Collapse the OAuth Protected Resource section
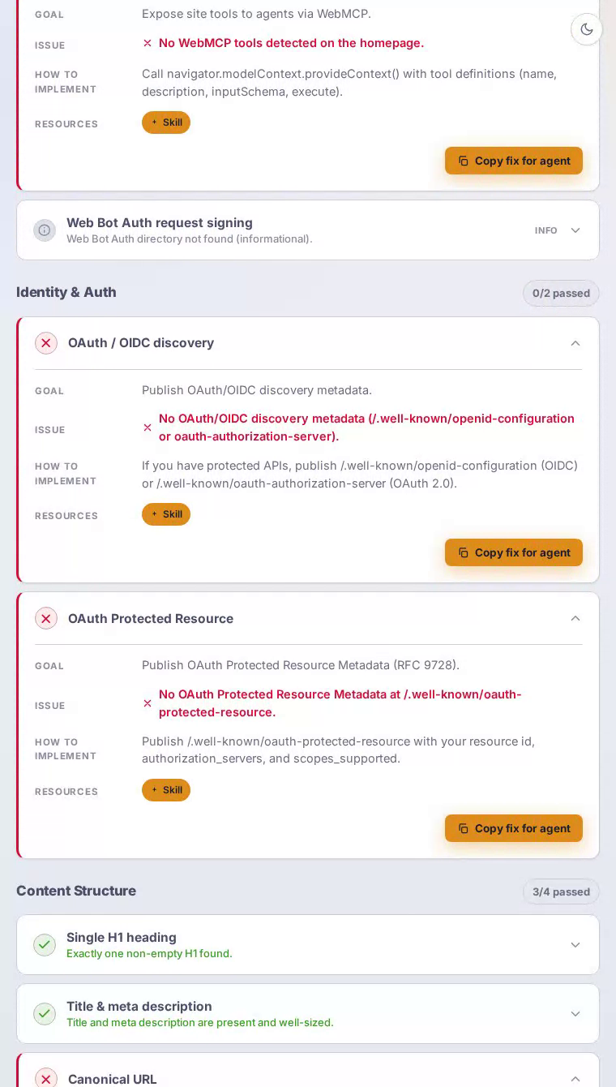 point(575,618)
